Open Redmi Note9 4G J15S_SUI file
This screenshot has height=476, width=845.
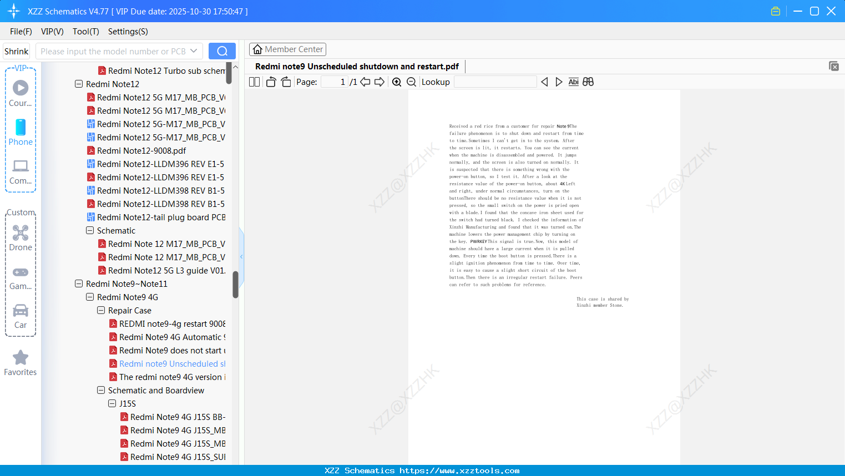point(173,457)
